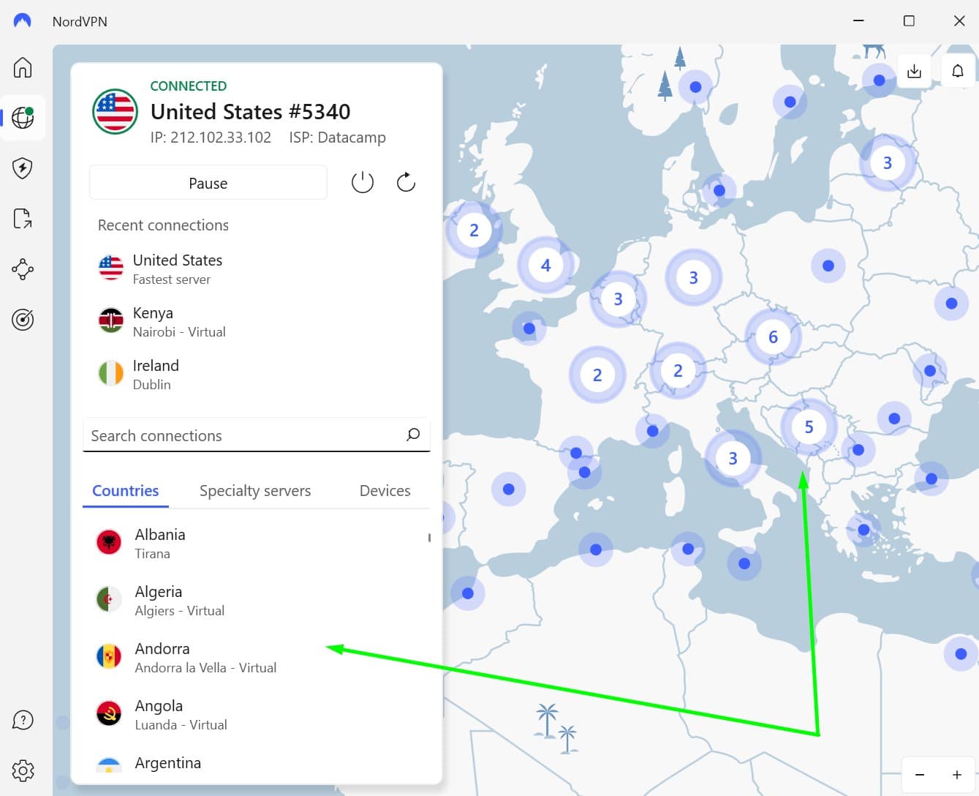This screenshot has width=979, height=796.
Task: Switch to Countries tab
Action: point(126,491)
